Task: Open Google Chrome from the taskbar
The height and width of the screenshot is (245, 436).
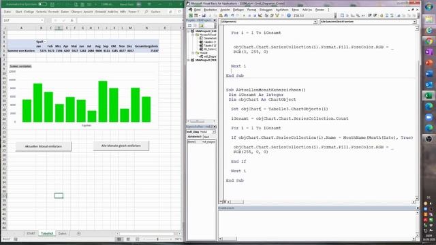Action: click(429, 42)
